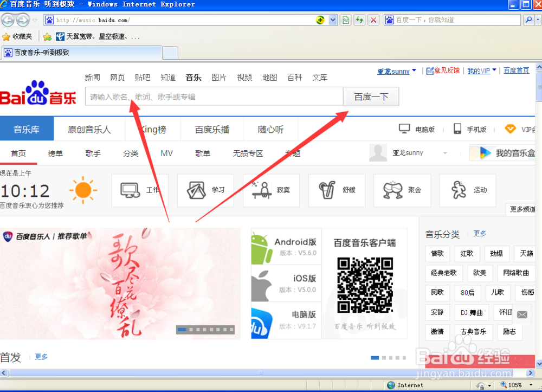542x392 pixels.
Task: Click the Refresh page icon in toolbar
Action: pyautogui.click(x=359, y=20)
